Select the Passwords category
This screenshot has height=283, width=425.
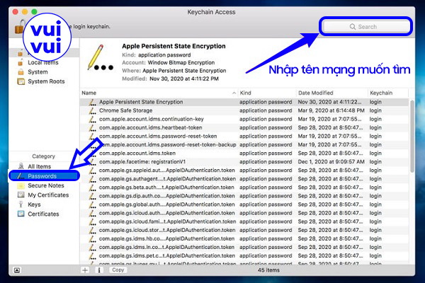pyautogui.click(x=44, y=175)
